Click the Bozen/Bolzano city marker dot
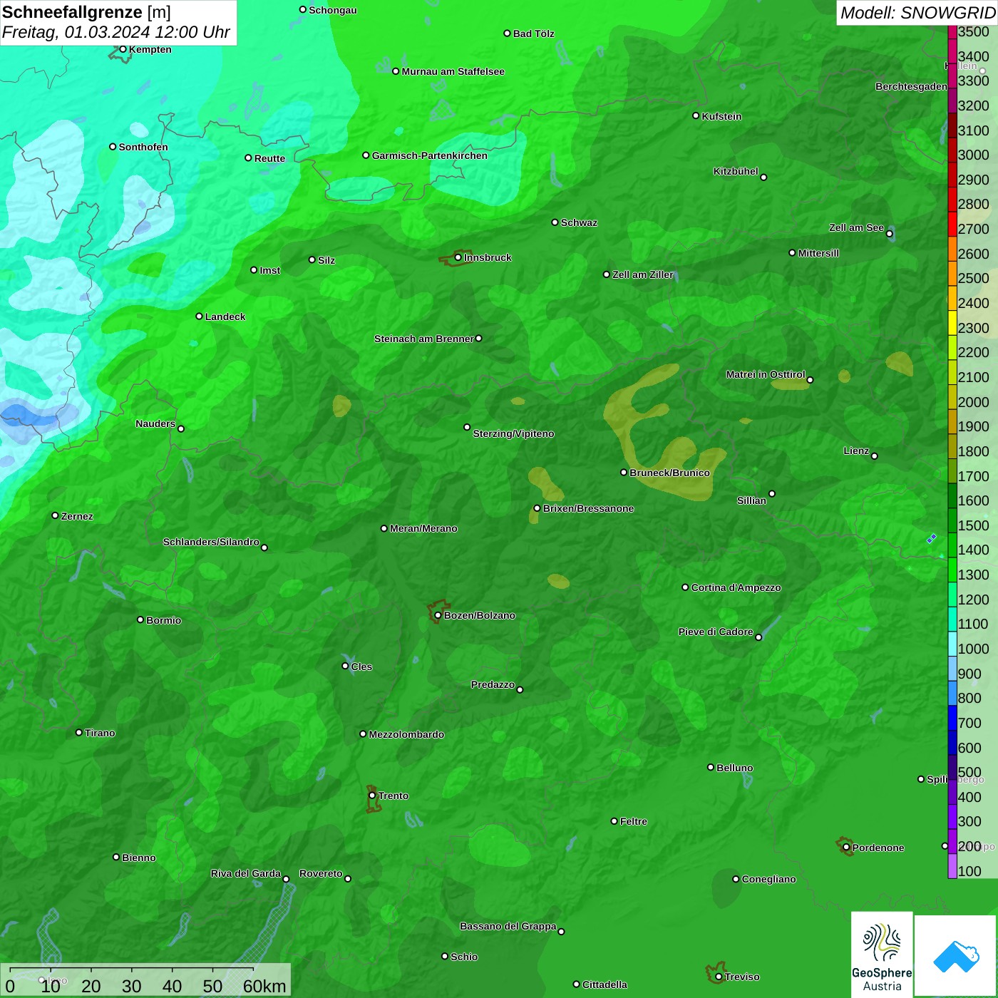The width and height of the screenshot is (998, 998). click(x=438, y=615)
